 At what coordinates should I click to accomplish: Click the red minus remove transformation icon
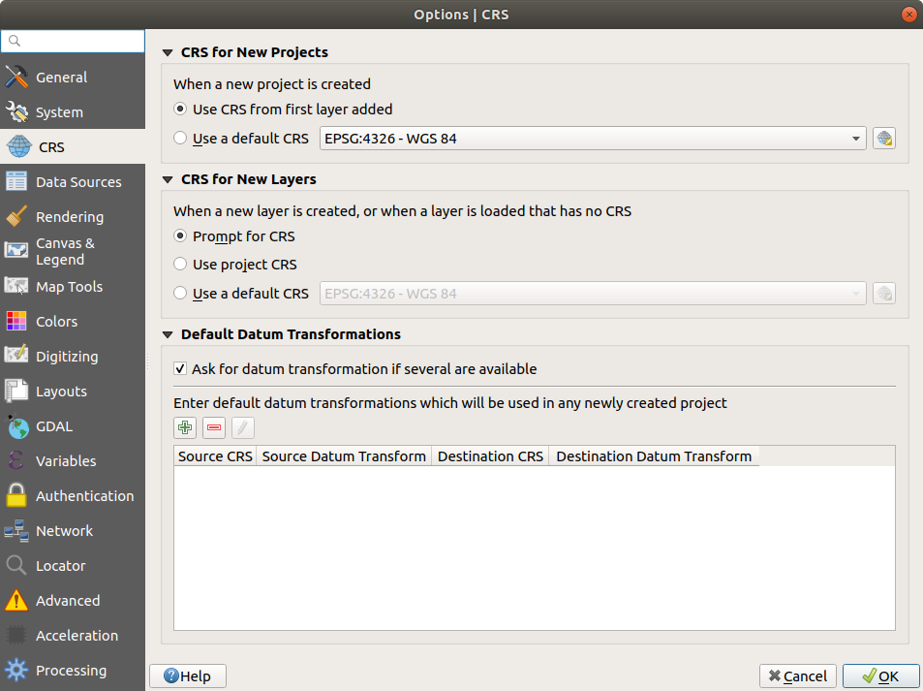click(213, 427)
